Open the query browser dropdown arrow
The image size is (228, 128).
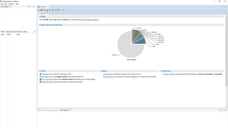(60, 10)
